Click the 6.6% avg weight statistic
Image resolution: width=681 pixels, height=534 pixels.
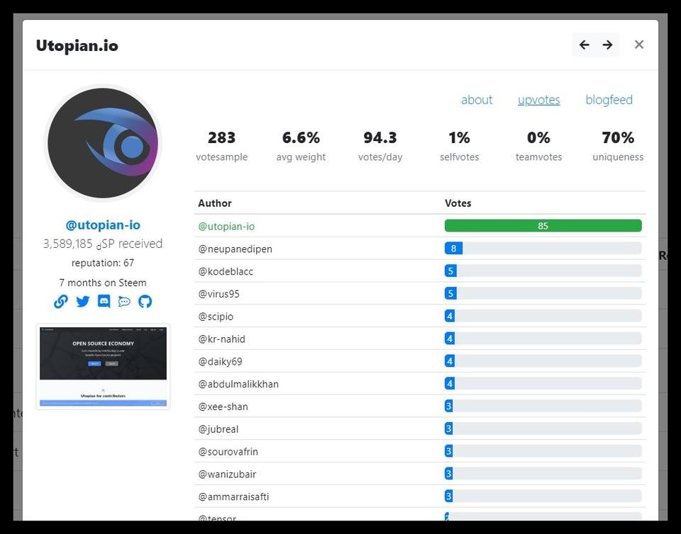(x=301, y=146)
